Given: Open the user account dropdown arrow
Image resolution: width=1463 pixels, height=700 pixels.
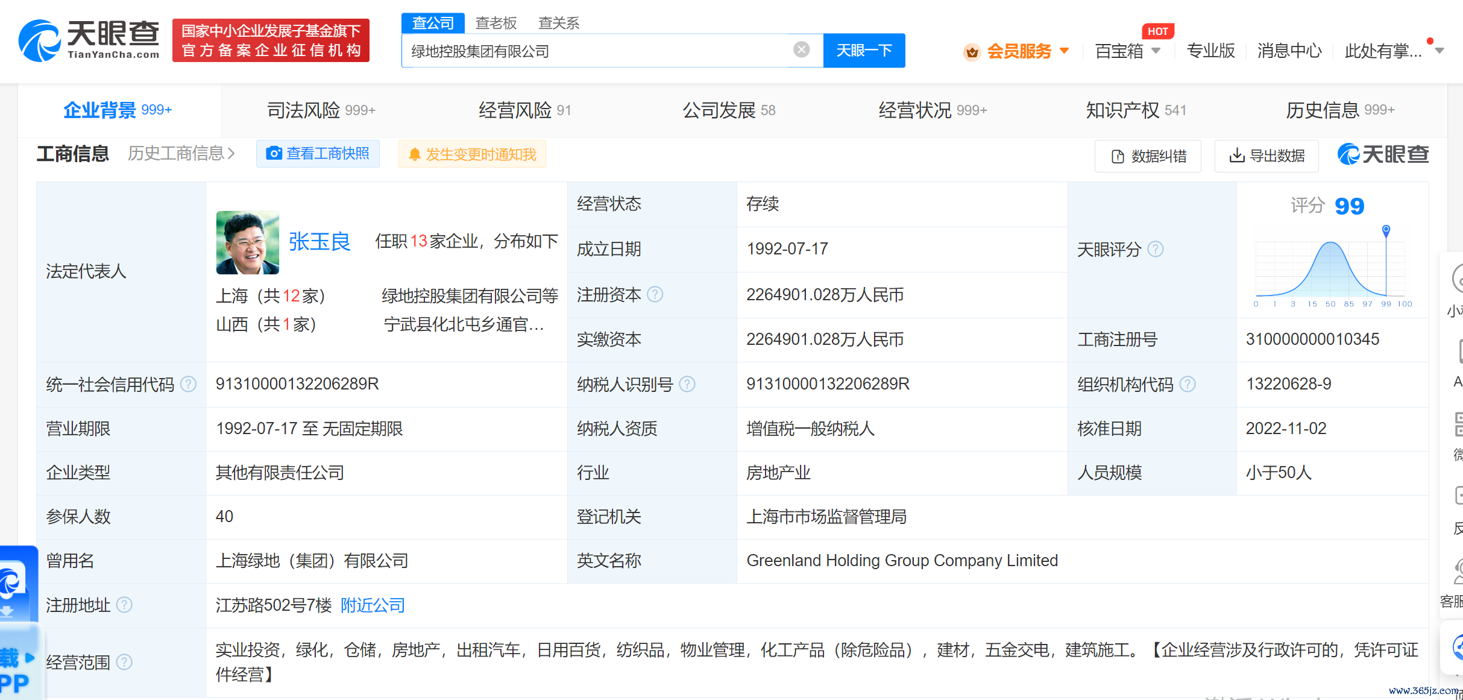Looking at the screenshot, I should [1439, 51].
